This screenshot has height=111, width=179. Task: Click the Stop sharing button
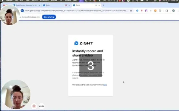[49, 17]
